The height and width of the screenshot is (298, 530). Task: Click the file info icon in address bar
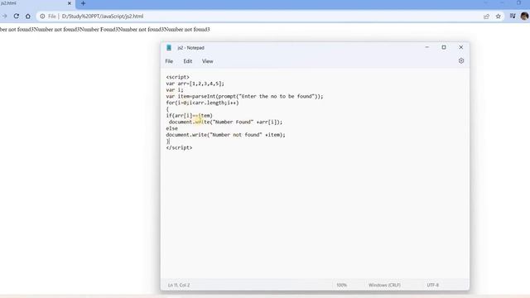coord(42,17)
